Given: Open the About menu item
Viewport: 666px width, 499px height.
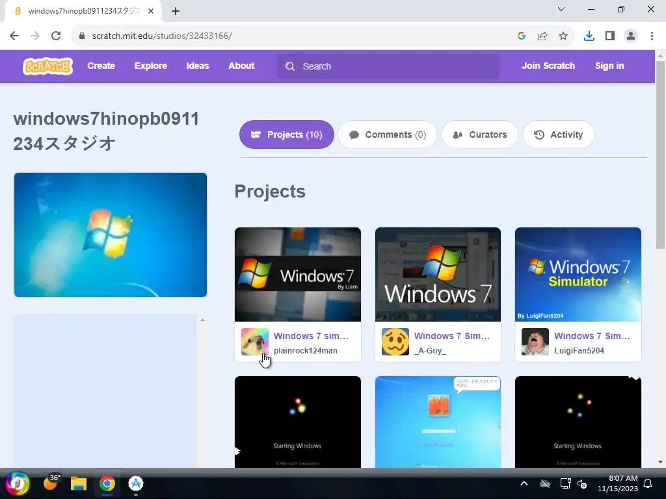Looking at the screenshot, I should [241, 66].
